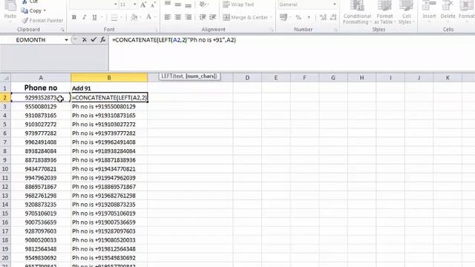
Task: Open the font size dropdown
Action: coord(134,4)
